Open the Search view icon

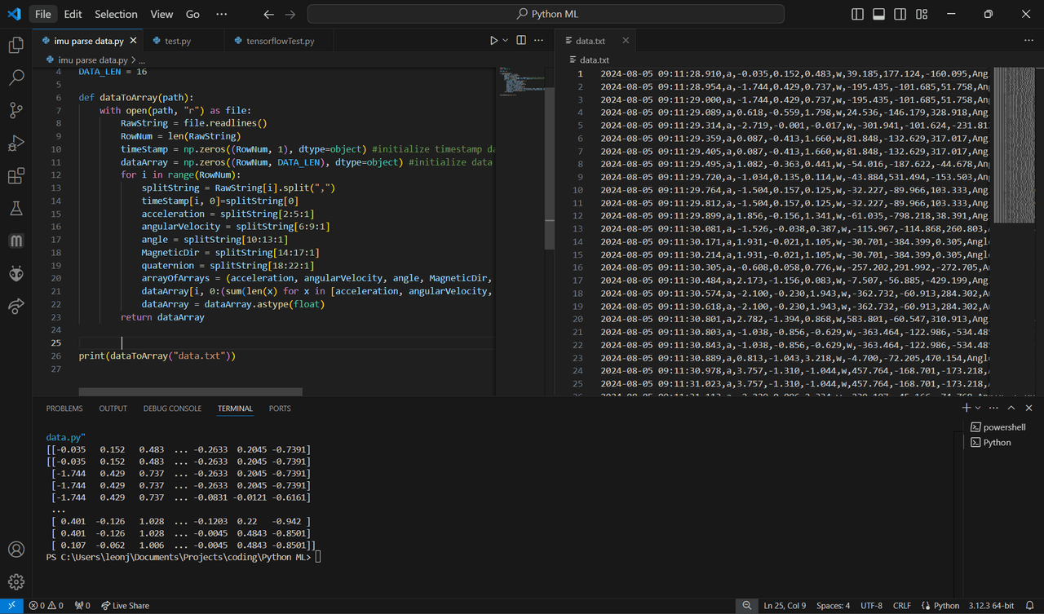point(15,78)
